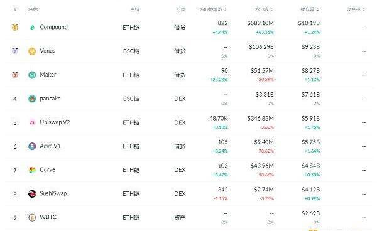Click the Uniswap V2 logo icon
The image size is (377, 231).
pos(32,122)
